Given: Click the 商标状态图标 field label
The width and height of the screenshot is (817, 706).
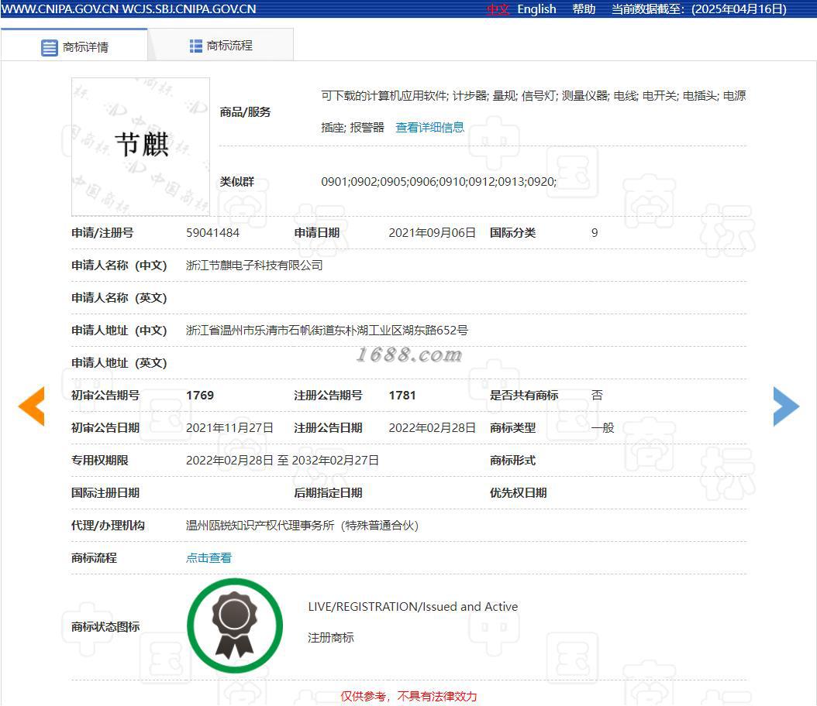Looking at the screenshot, I should pos(105,626).
